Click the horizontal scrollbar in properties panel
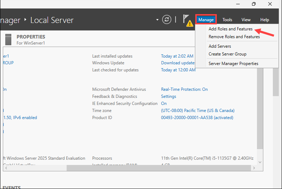 click(141, 168)
